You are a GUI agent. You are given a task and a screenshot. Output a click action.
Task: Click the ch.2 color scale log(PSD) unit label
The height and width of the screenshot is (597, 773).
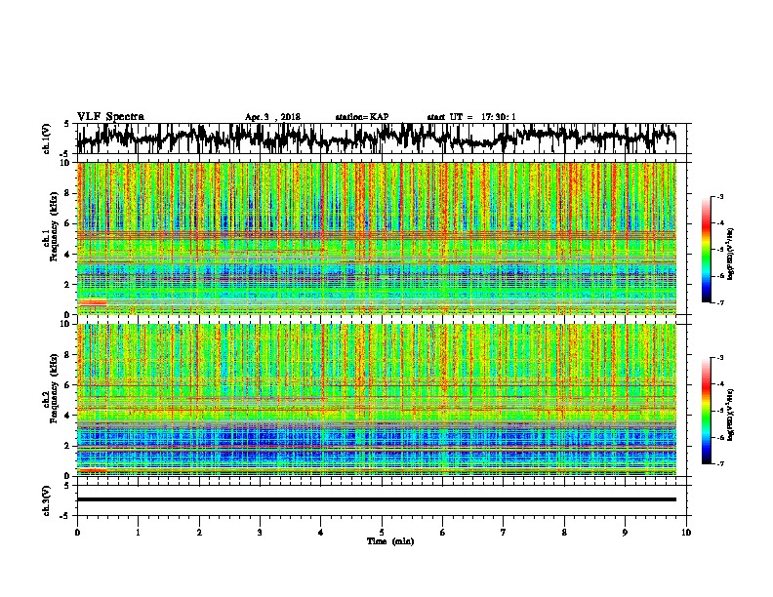730,415
